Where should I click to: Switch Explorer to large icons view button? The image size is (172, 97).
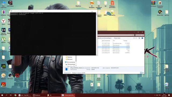pyautogui.click(x=143, y=73)
